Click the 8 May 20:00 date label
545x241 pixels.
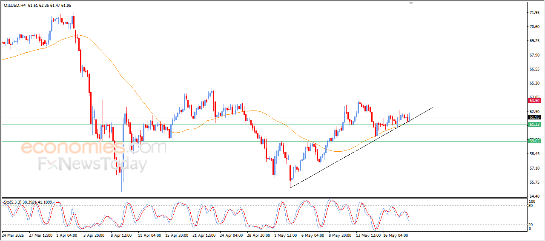pos(341,235)
